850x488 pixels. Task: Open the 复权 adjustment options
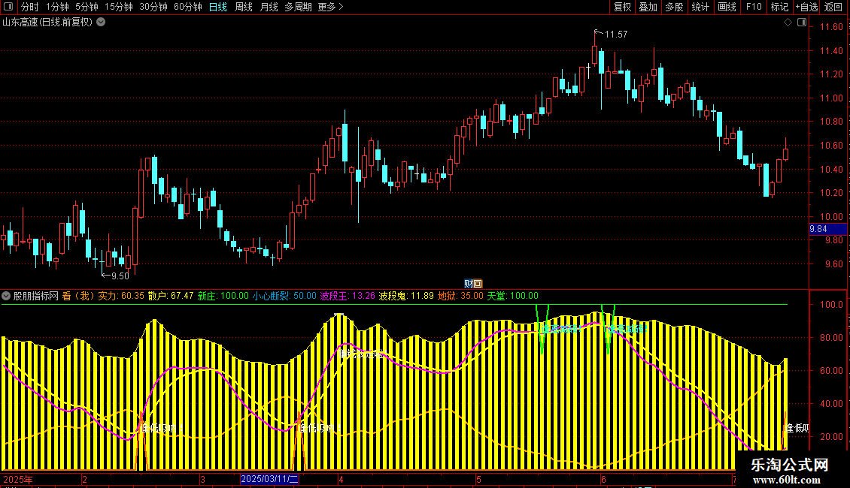coord(622,7)
